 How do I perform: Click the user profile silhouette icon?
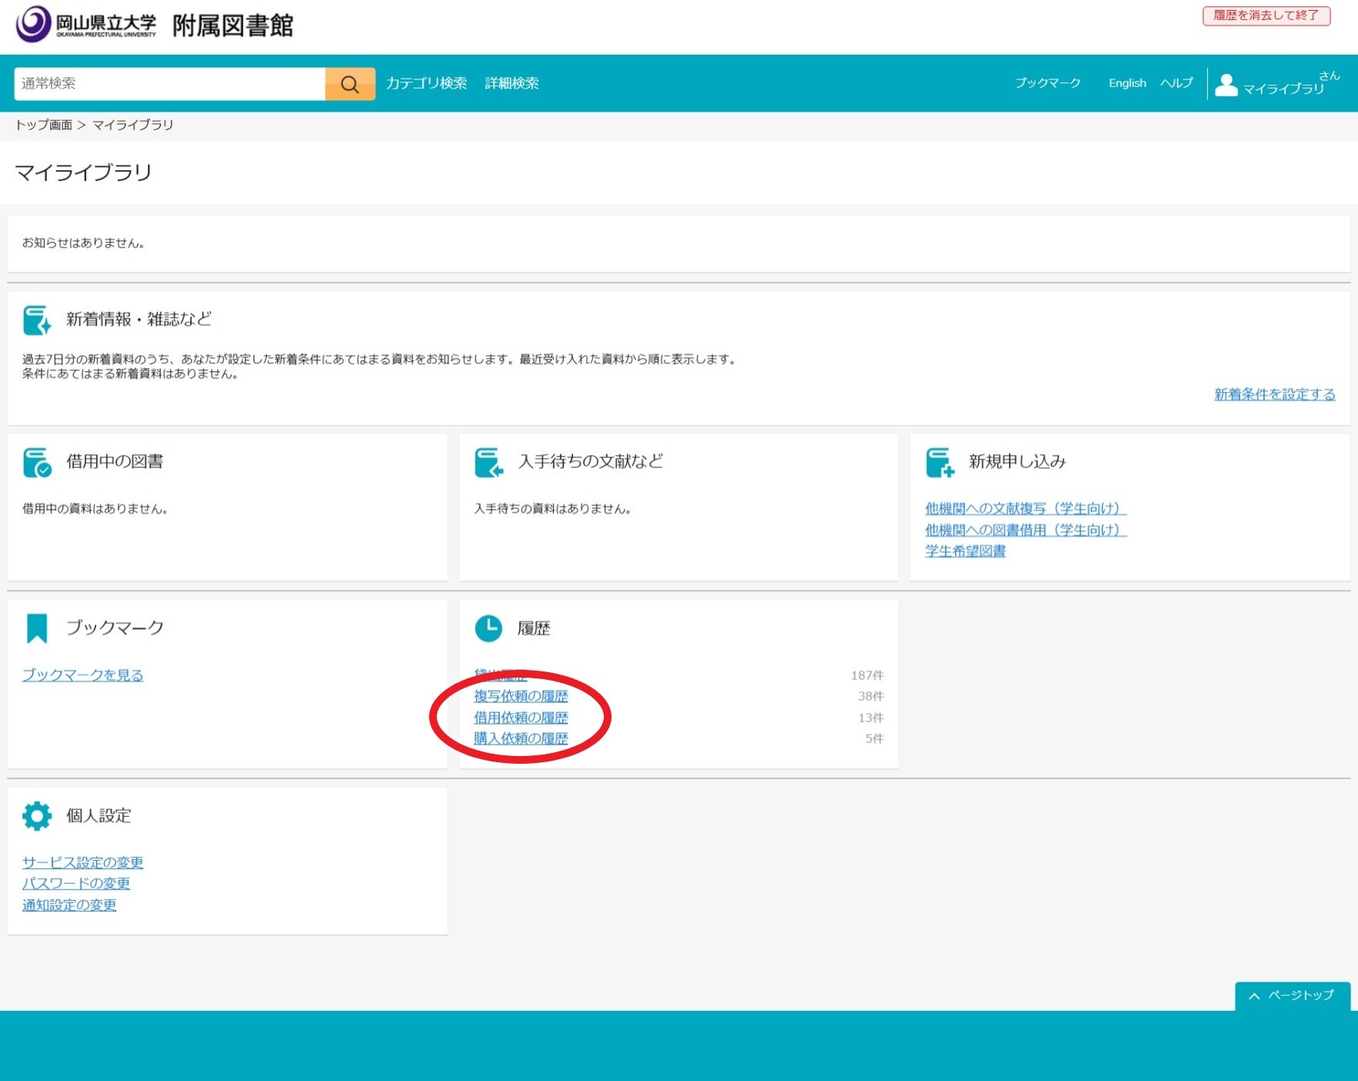pyautogui.click(x=1226, y=85)
